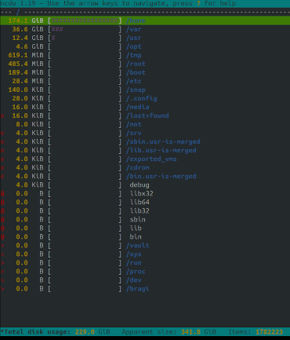Click the /home usage bar graph
The image size is (290, 340).
pyautogui.click(x=85, y=20)
